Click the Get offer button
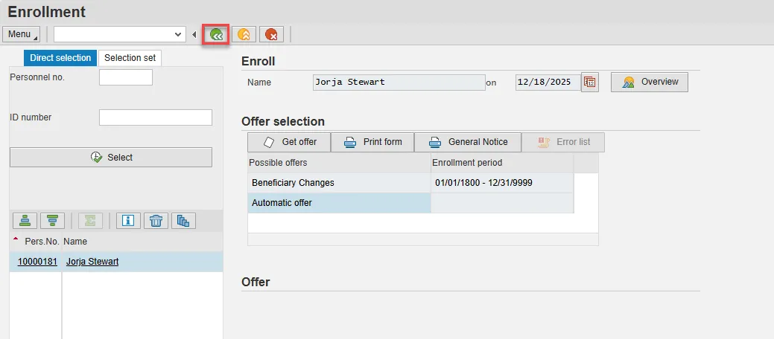774x339 pixels. coord(290,142)
